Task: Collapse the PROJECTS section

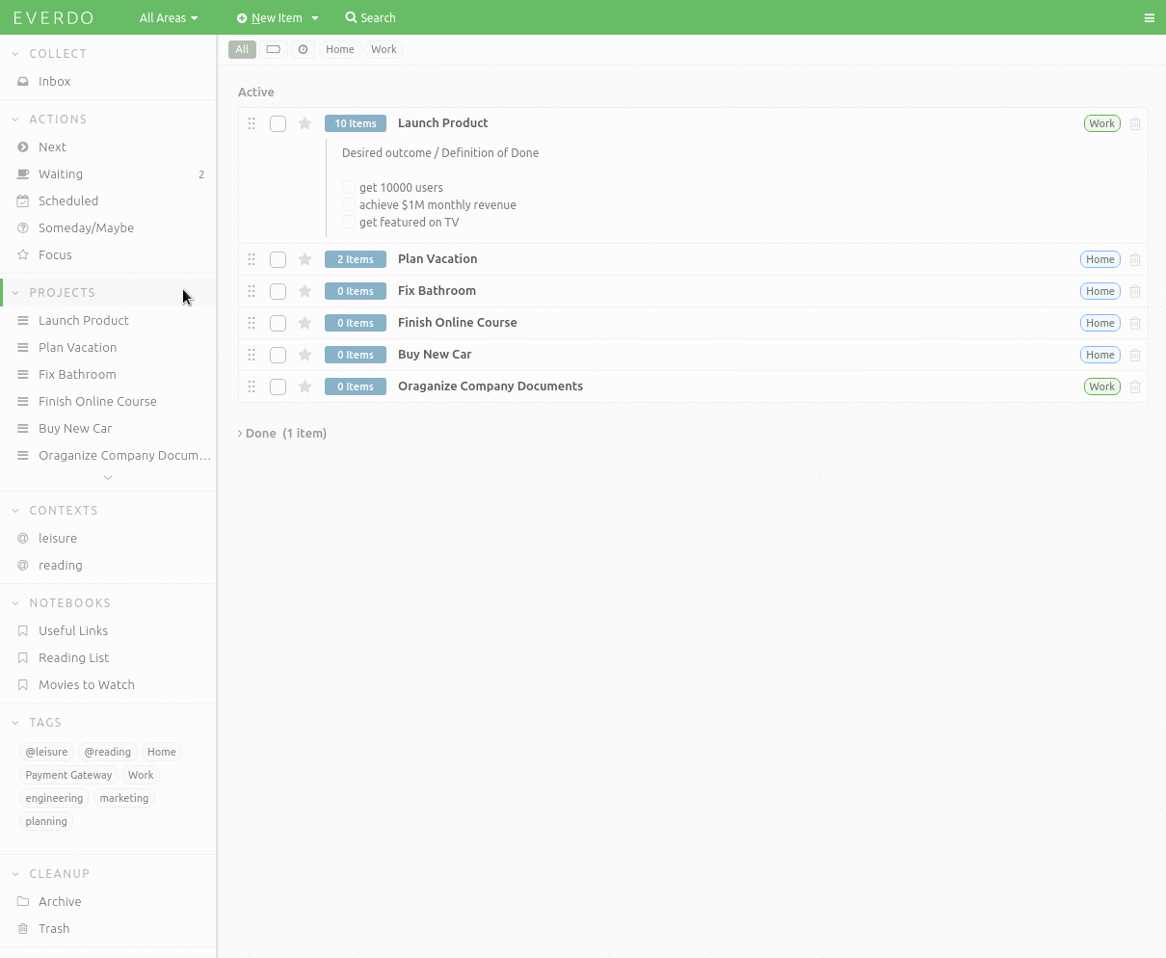Action: pyautogui.click(x=13, y=291)
